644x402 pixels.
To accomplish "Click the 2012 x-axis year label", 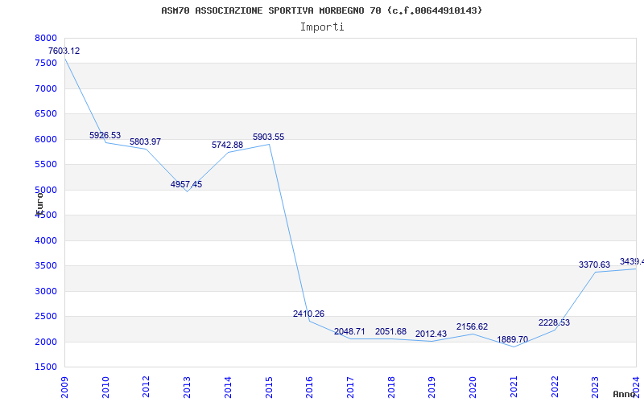I will click(146, 388).
